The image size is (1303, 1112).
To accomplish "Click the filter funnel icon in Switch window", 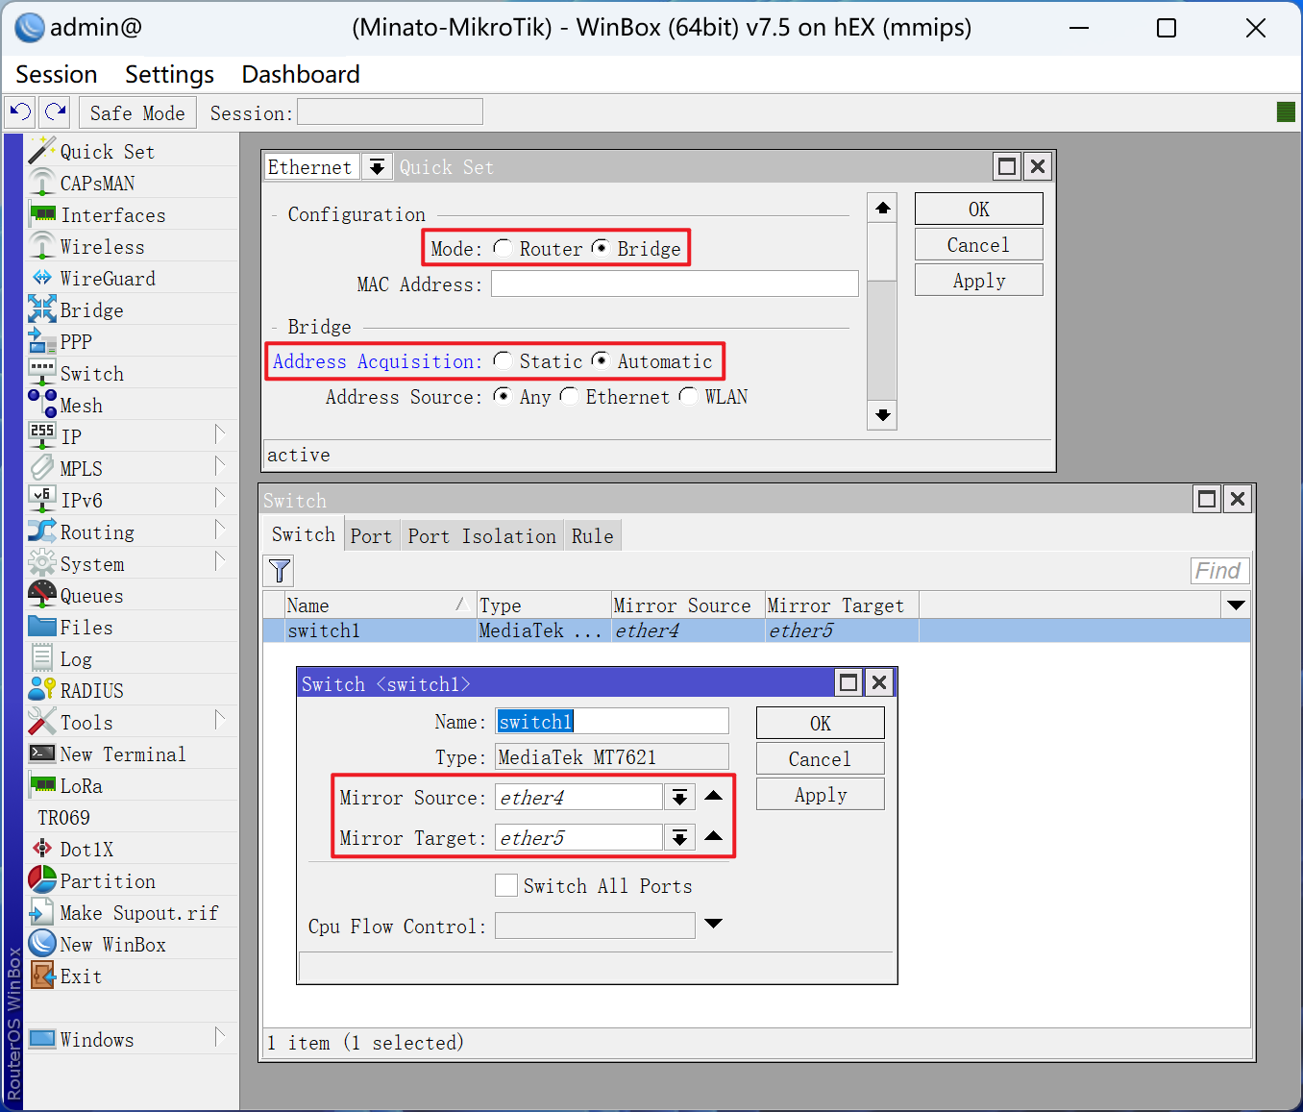I will pos(280,571).
